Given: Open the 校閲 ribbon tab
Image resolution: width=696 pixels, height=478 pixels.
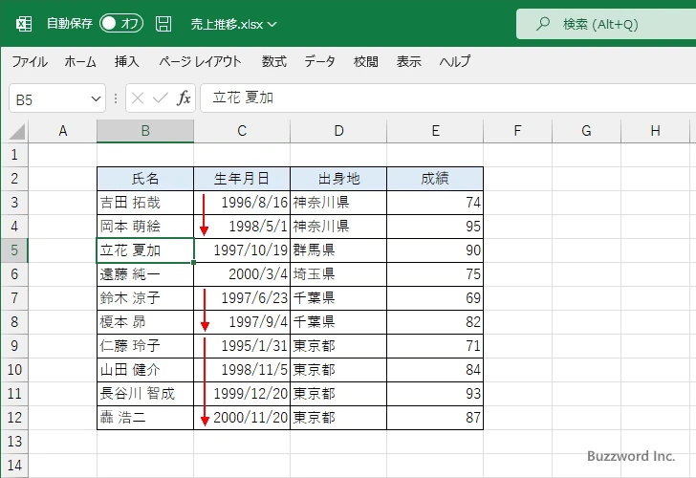Looking at the screenshot, I should pos(366,61).
